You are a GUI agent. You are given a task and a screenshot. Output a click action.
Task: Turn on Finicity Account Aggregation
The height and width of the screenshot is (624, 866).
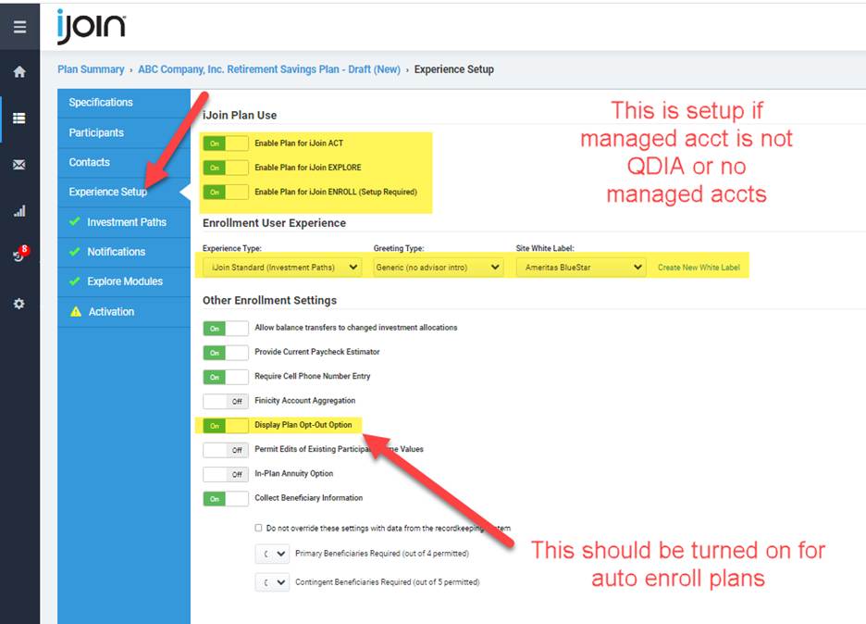(x=226, y=401)
